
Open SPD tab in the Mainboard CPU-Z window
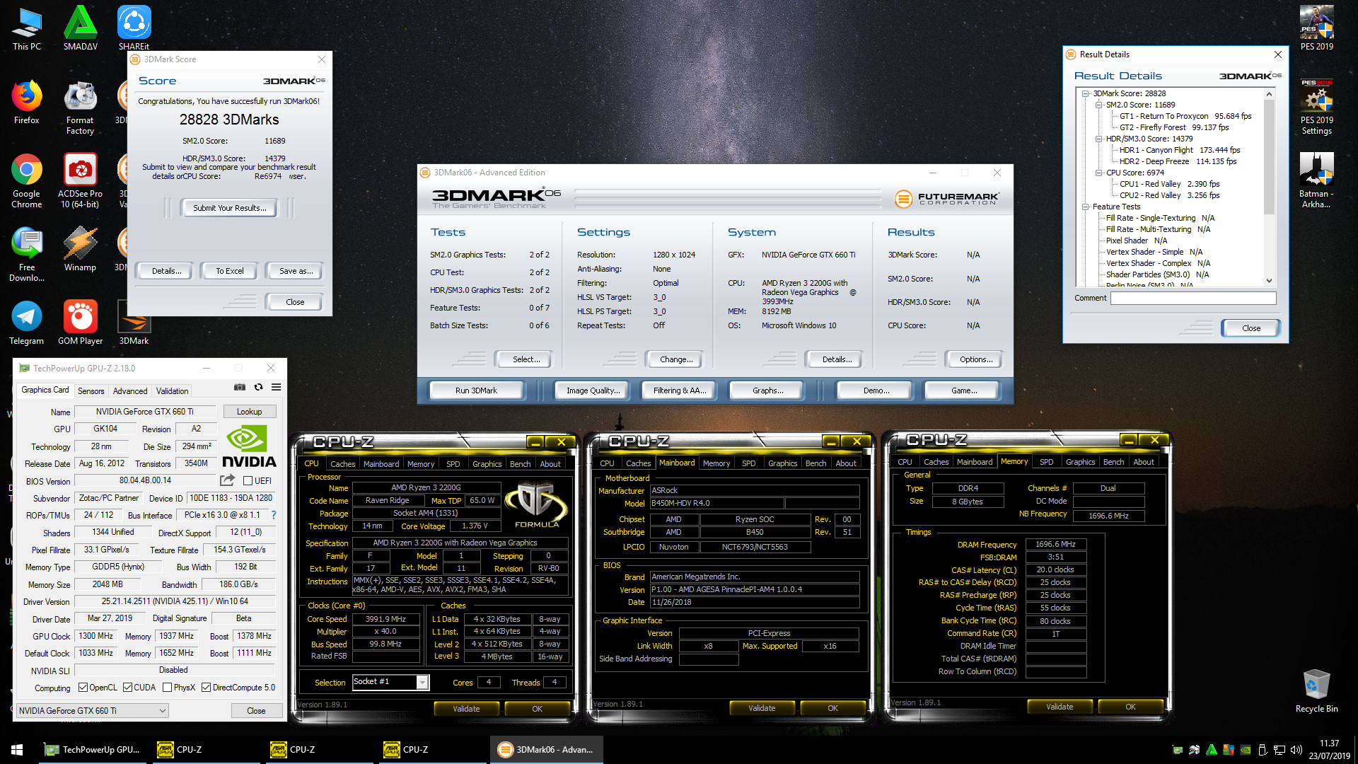[748, 463]
